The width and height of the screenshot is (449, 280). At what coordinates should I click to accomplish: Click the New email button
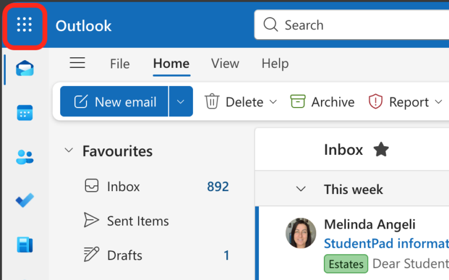(x=115, y=102)
